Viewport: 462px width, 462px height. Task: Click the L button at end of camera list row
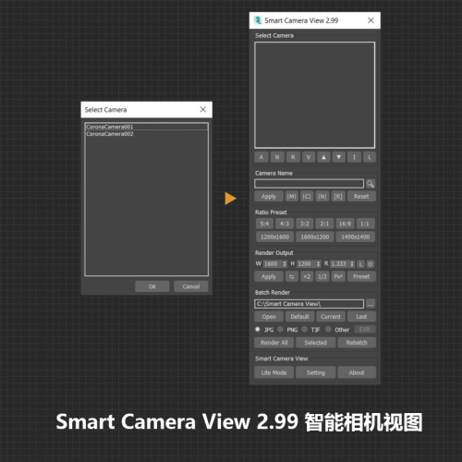tap(370, 157)
